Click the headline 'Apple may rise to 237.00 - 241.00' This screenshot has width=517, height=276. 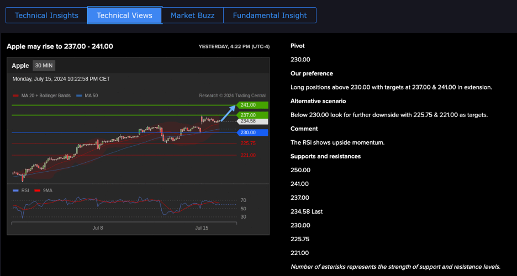click(x=60, y=46)
